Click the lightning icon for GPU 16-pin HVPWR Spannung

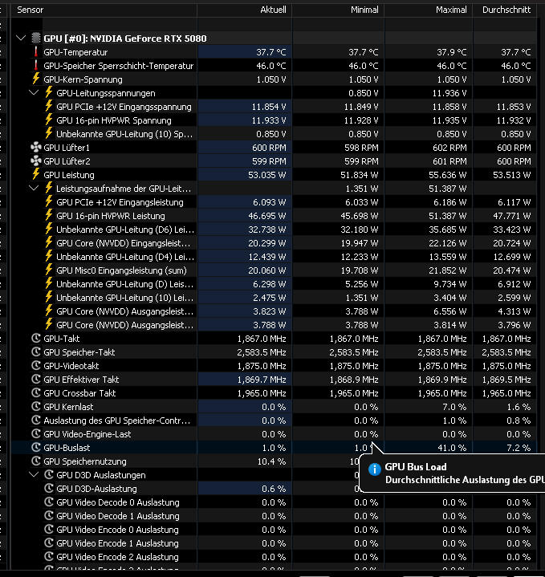(x=49, y=120)
